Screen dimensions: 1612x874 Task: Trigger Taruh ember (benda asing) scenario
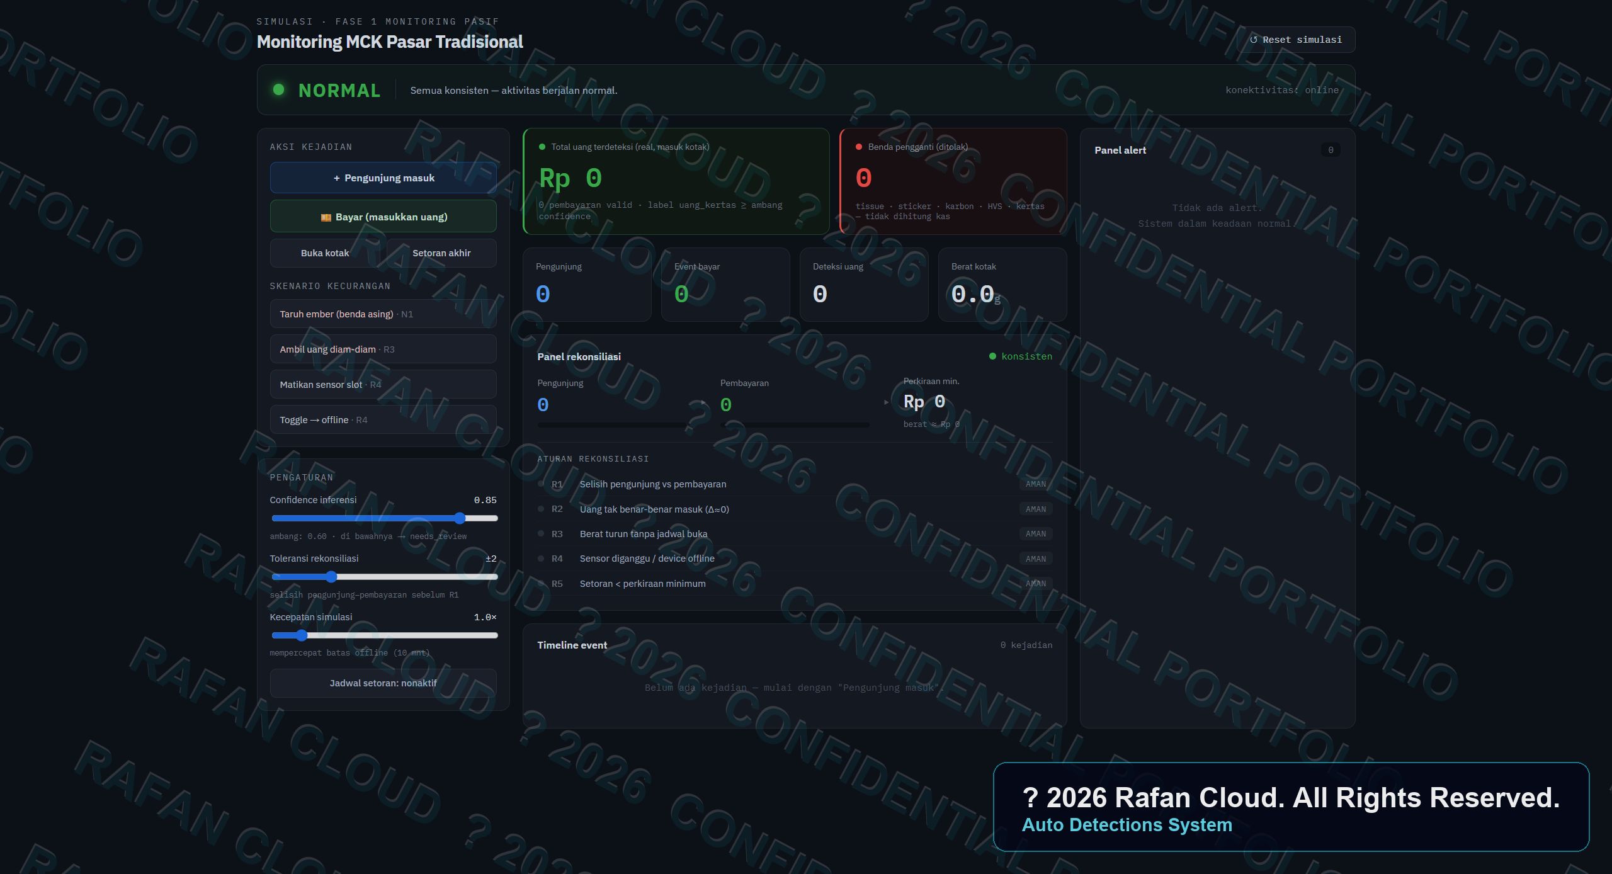click(x=383, y=314)
